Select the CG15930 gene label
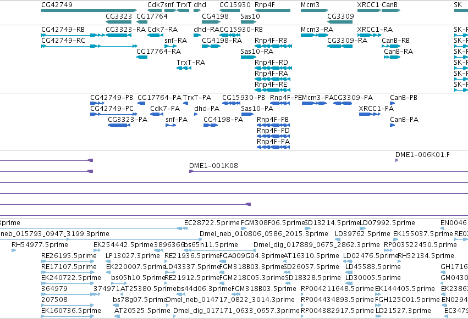This screenshot has height=319, width=468. point(235,5)
